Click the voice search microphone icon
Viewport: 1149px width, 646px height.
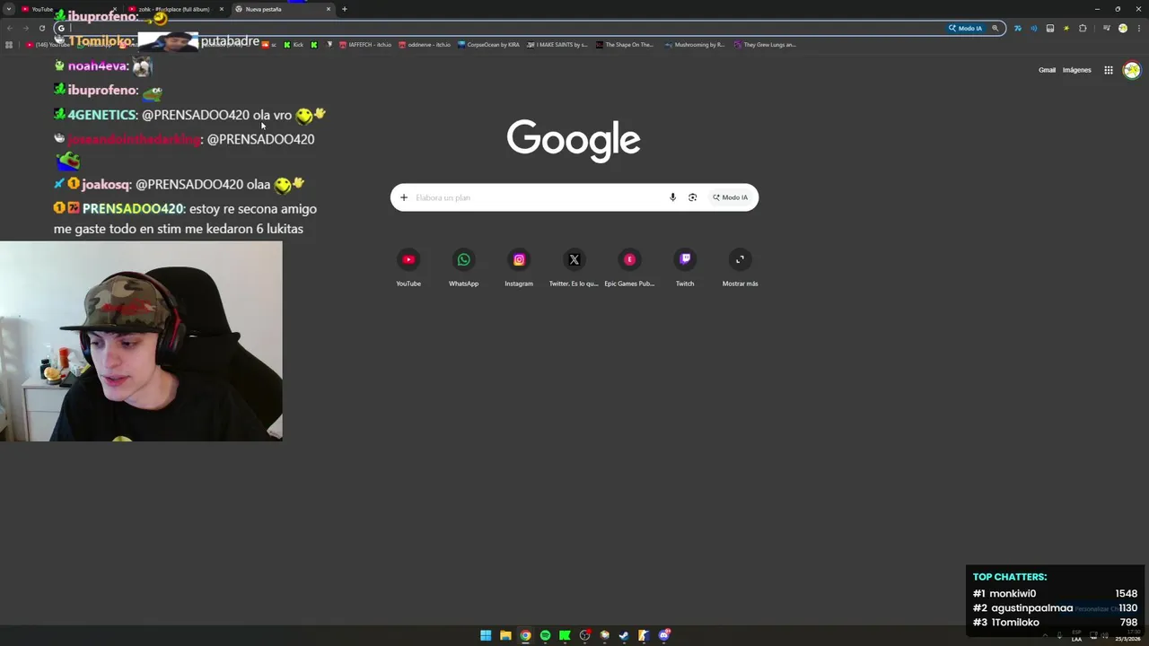pyautogui.click(x=672, y=197)
